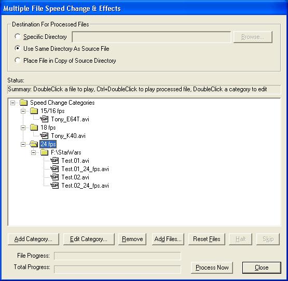Click the Specific Directory path field
This screenshot has height=281, width=288.
(152, 37)
